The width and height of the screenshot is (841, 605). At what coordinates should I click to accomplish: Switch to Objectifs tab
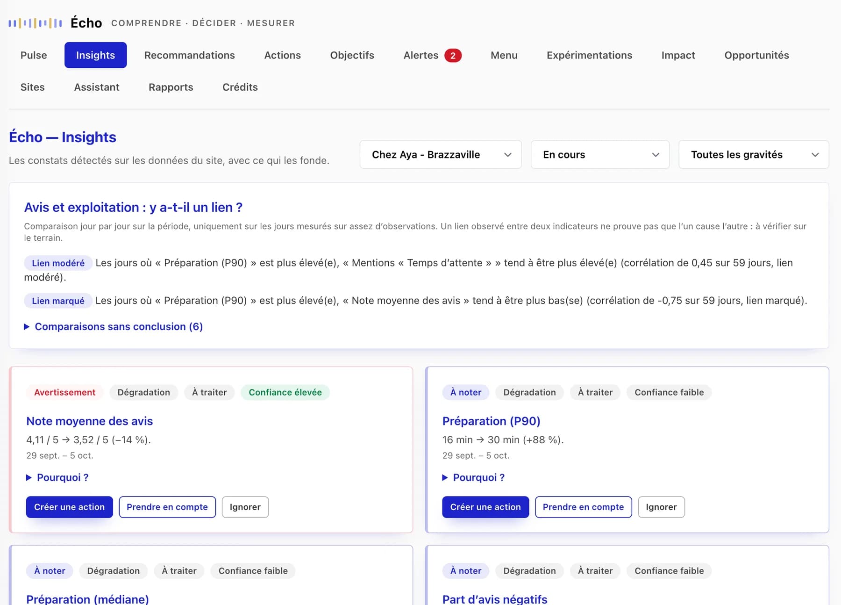(x=352, y=55)
